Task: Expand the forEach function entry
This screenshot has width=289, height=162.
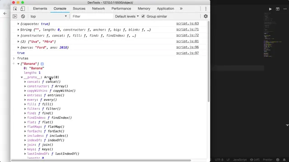Action: (x=25, y=131)
